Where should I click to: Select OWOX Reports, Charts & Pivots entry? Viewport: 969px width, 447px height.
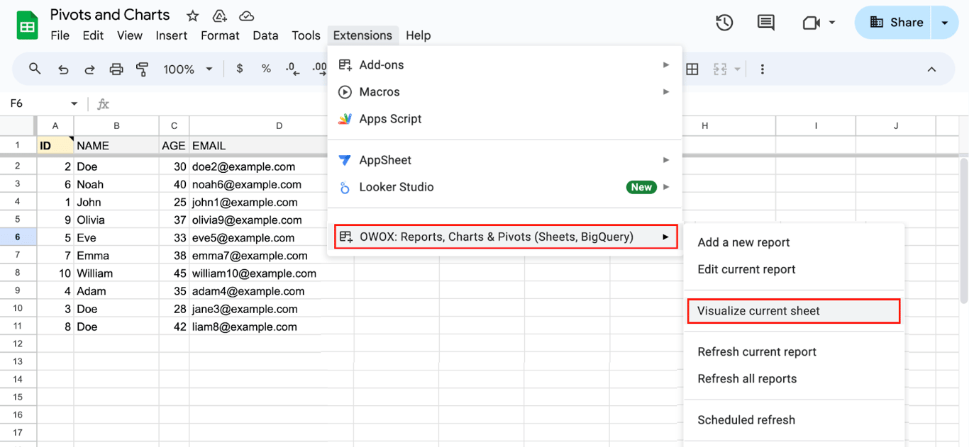coord(506,237)
